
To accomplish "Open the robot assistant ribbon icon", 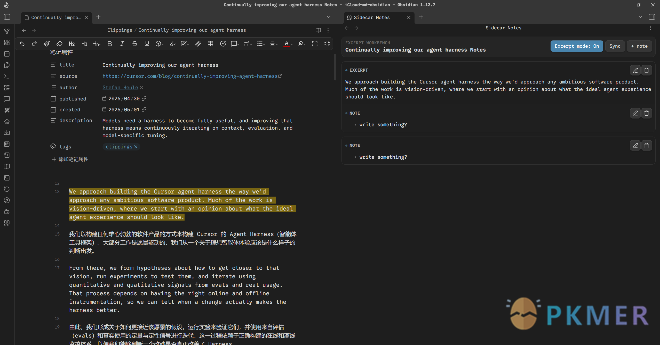I will point(7,212).
